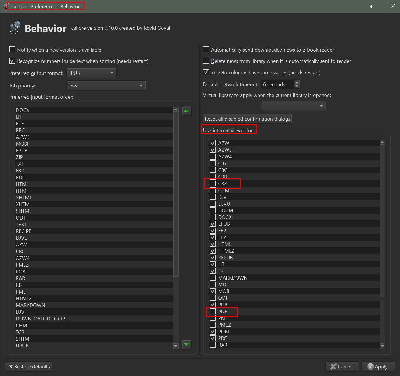The width and height of the screenshot is (400, 376).
Task: Click the Restore defaults button
Action: click(x=29, y=366)
